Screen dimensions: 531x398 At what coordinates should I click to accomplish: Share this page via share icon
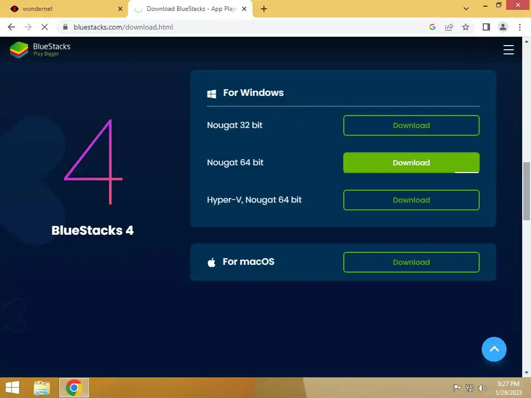[x=449, y=27]
